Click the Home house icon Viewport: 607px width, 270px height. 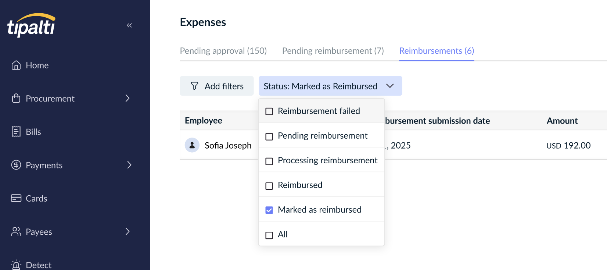(x=16, y=65)
